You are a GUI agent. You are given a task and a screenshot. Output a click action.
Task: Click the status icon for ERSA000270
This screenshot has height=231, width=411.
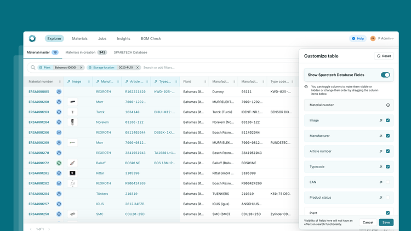pos(59,153)
